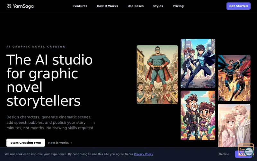Open the Features nav item
Screen dimensions: 257x161
point(80,6)
